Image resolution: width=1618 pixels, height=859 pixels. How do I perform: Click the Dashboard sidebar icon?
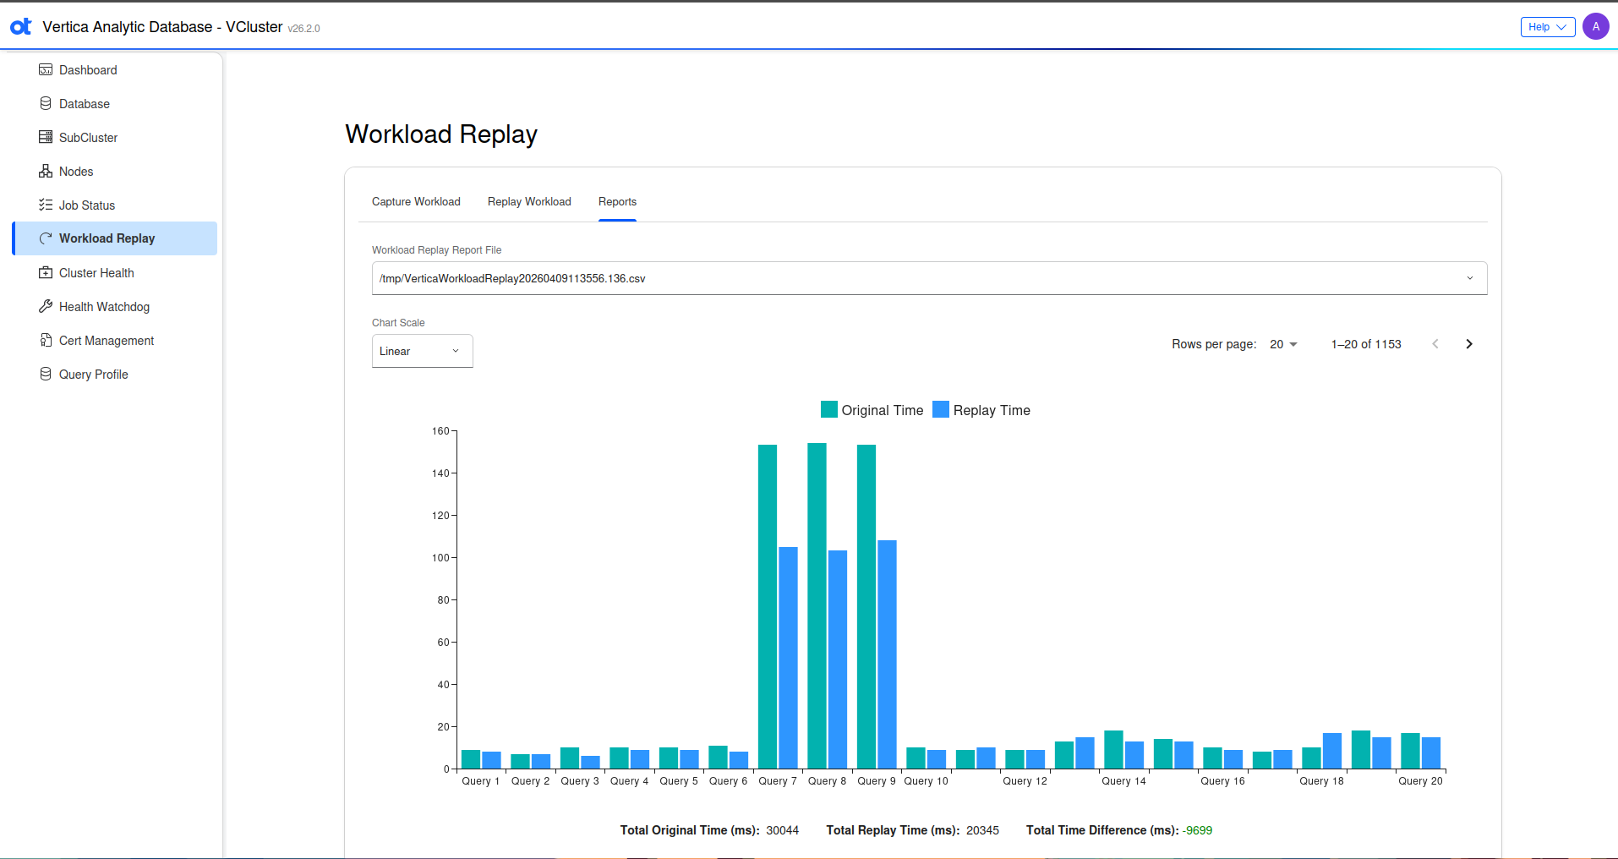[46, 70]
